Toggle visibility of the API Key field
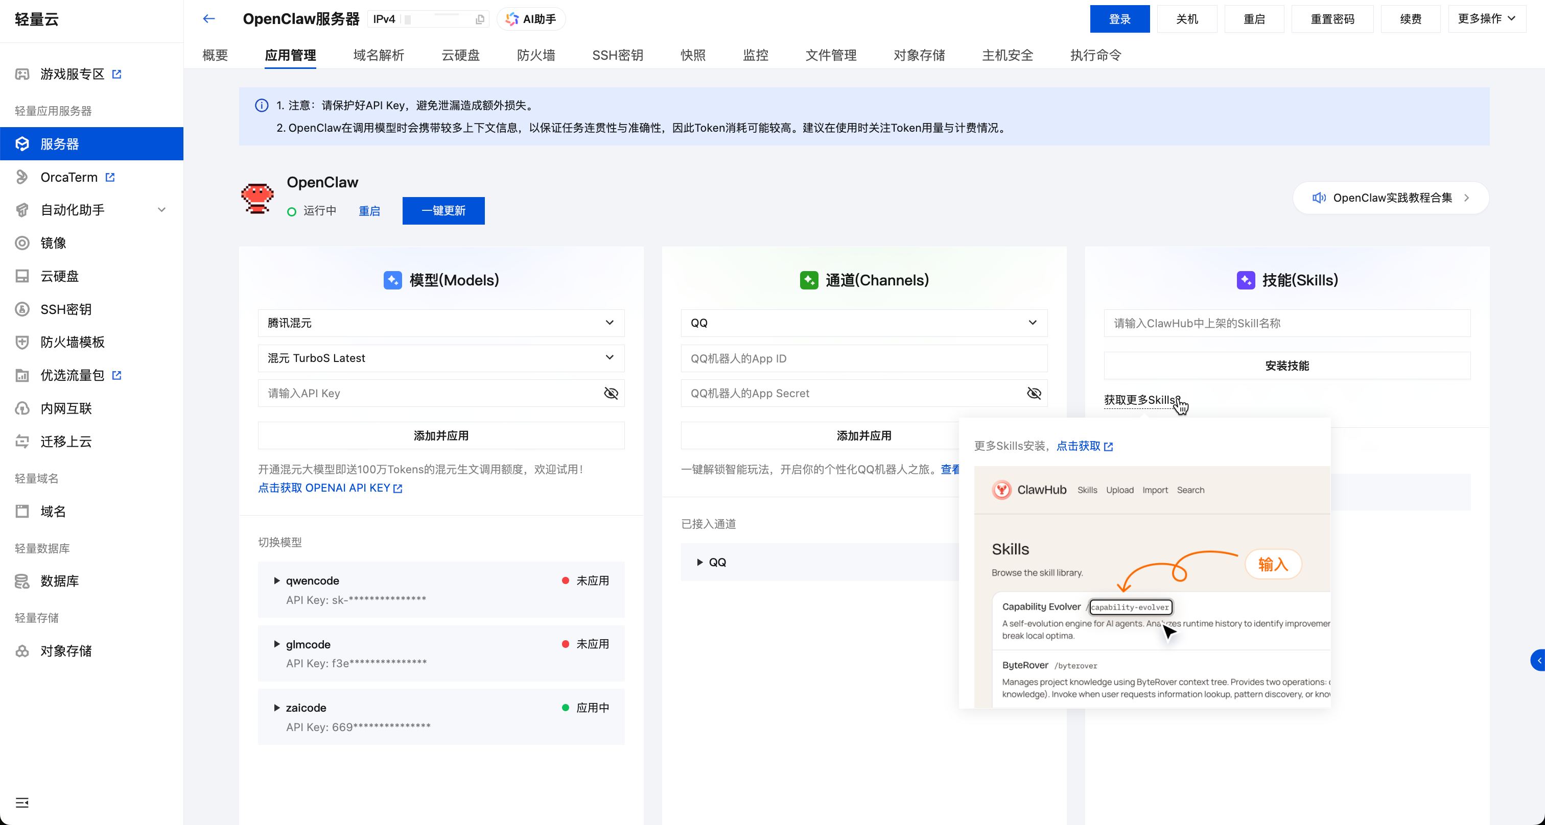Screen dimensions: 1545x825 [x=611, y=393]
